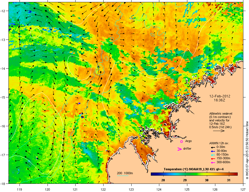
Task: Click the colorbar value 30
Action: [207, 180]
